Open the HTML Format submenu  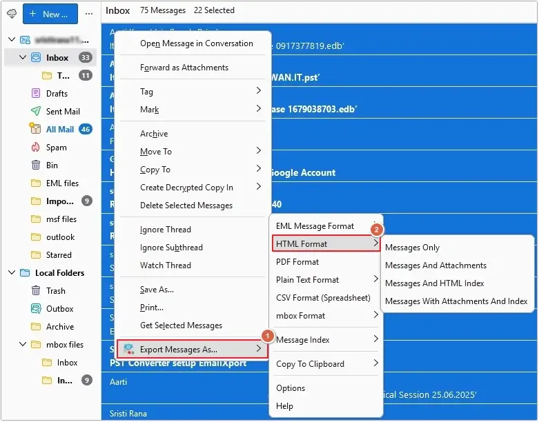coord(326,244)
